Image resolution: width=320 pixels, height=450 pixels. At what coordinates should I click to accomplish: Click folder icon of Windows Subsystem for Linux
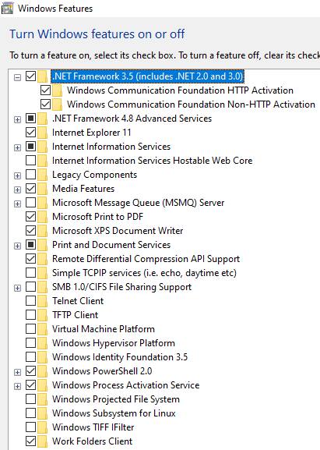[42, 413]
